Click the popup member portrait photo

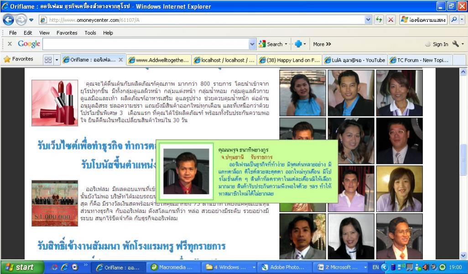pyautogui.click(x=186, y=171)
